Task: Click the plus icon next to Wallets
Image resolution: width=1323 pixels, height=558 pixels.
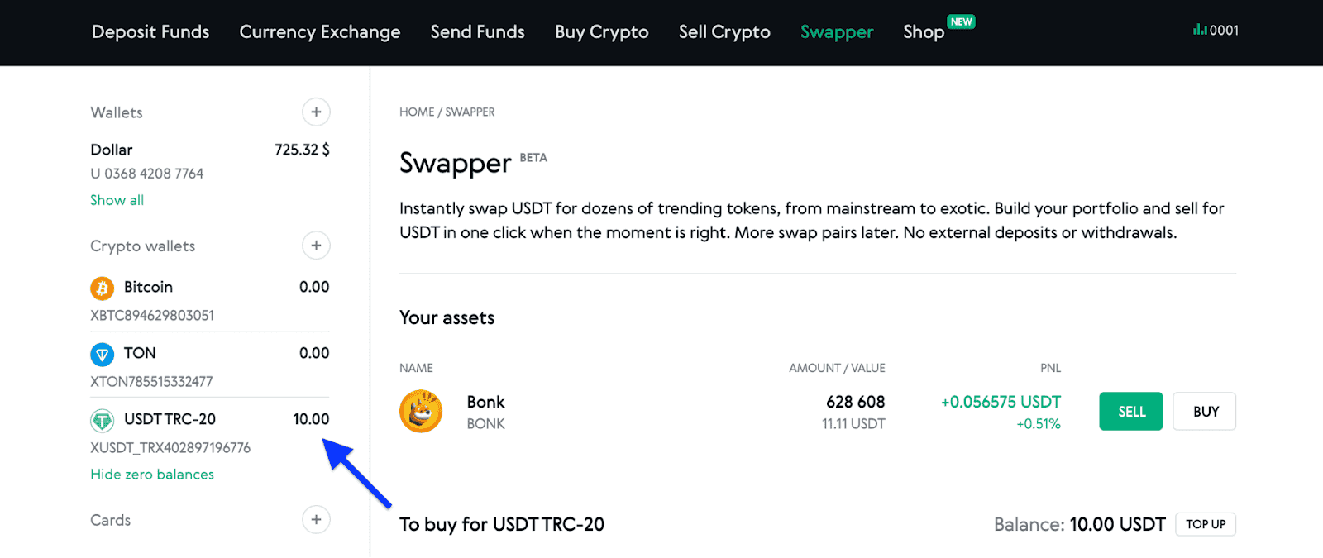Action: pyautogui.click(x=316, y=112)
